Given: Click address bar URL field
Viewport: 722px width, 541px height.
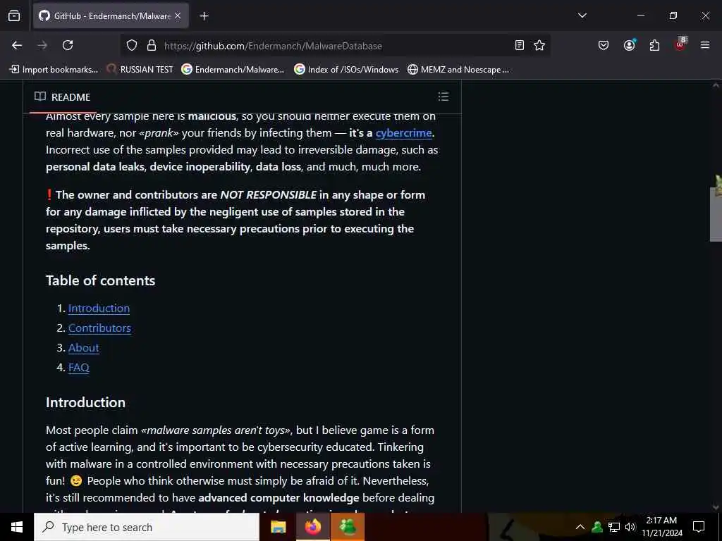Looking at the screenshot, I should click(x=336, y=46).
